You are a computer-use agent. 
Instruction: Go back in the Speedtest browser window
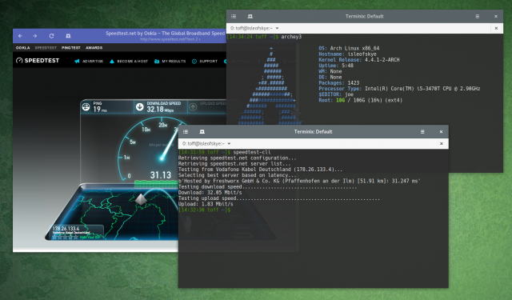(x=20, y=36)
